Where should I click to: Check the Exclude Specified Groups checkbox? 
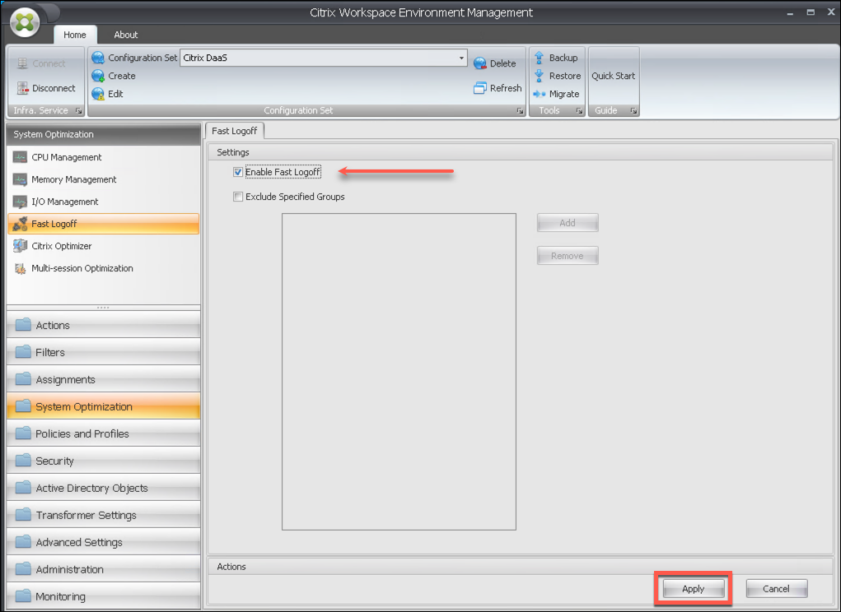[x=238, y=197]
